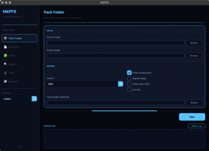Click the green Verify checkmark icon
The height and width of the screenshot is (151, 209).
[x=5, y=56]
